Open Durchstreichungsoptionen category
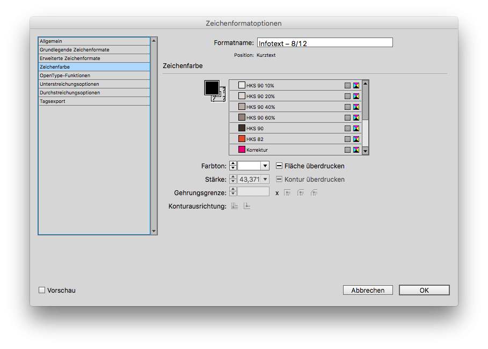The image size is (488, 349). click(x=94, y=93)
